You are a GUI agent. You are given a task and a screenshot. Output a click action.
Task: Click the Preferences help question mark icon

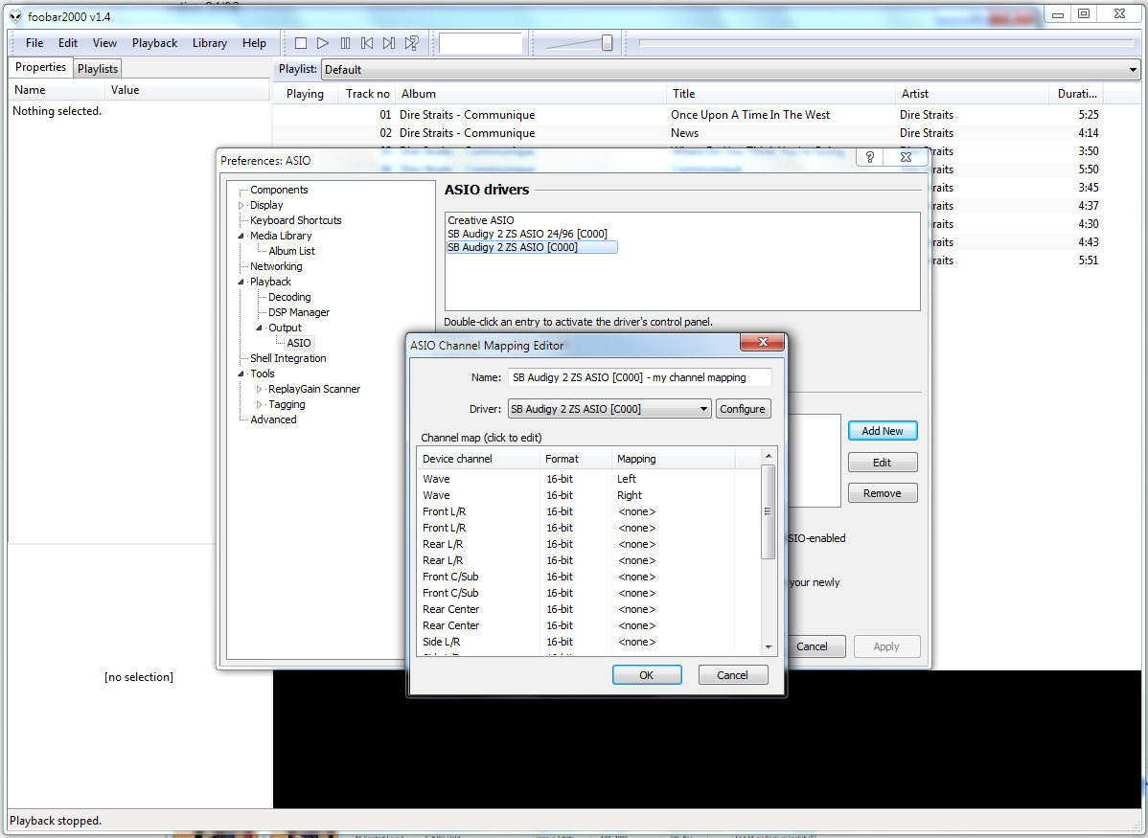(870, 157)
